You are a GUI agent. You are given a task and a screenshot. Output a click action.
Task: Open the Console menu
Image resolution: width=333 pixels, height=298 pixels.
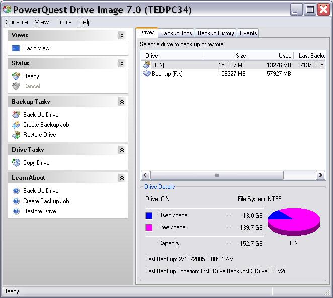17,22
